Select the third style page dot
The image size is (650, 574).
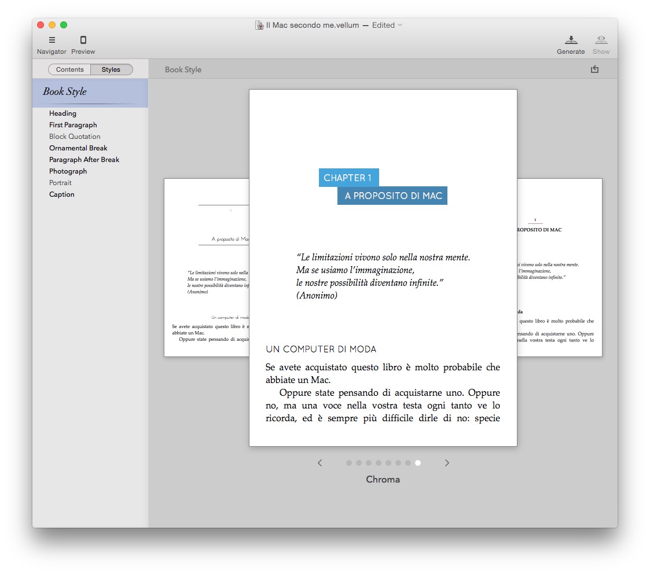coord(369,463)
